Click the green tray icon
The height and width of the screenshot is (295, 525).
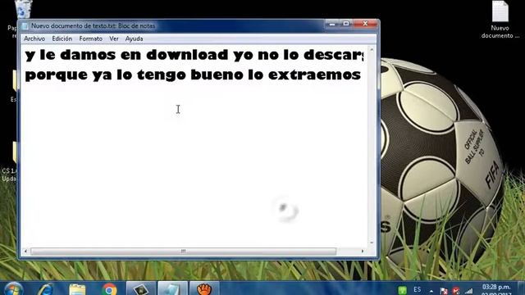402,290
